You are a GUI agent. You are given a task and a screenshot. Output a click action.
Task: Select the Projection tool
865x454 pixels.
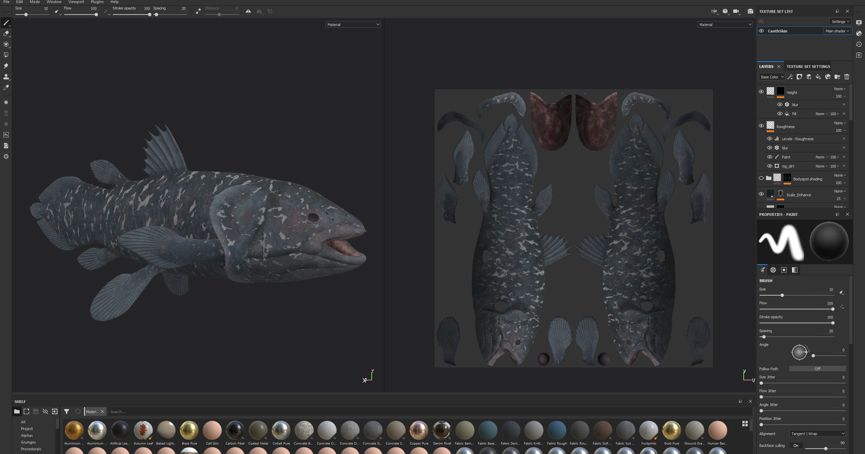pos(6,44)
